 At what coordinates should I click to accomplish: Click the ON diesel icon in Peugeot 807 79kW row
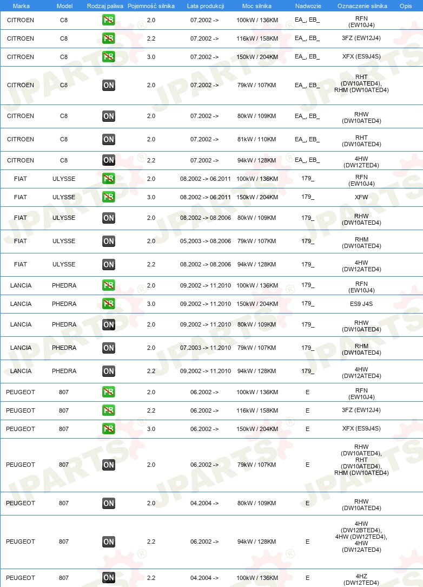[109, 465]
